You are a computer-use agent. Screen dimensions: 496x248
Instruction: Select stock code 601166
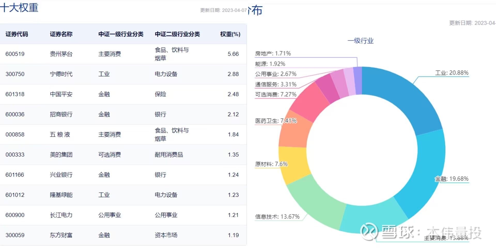click(x=15, y=175)
